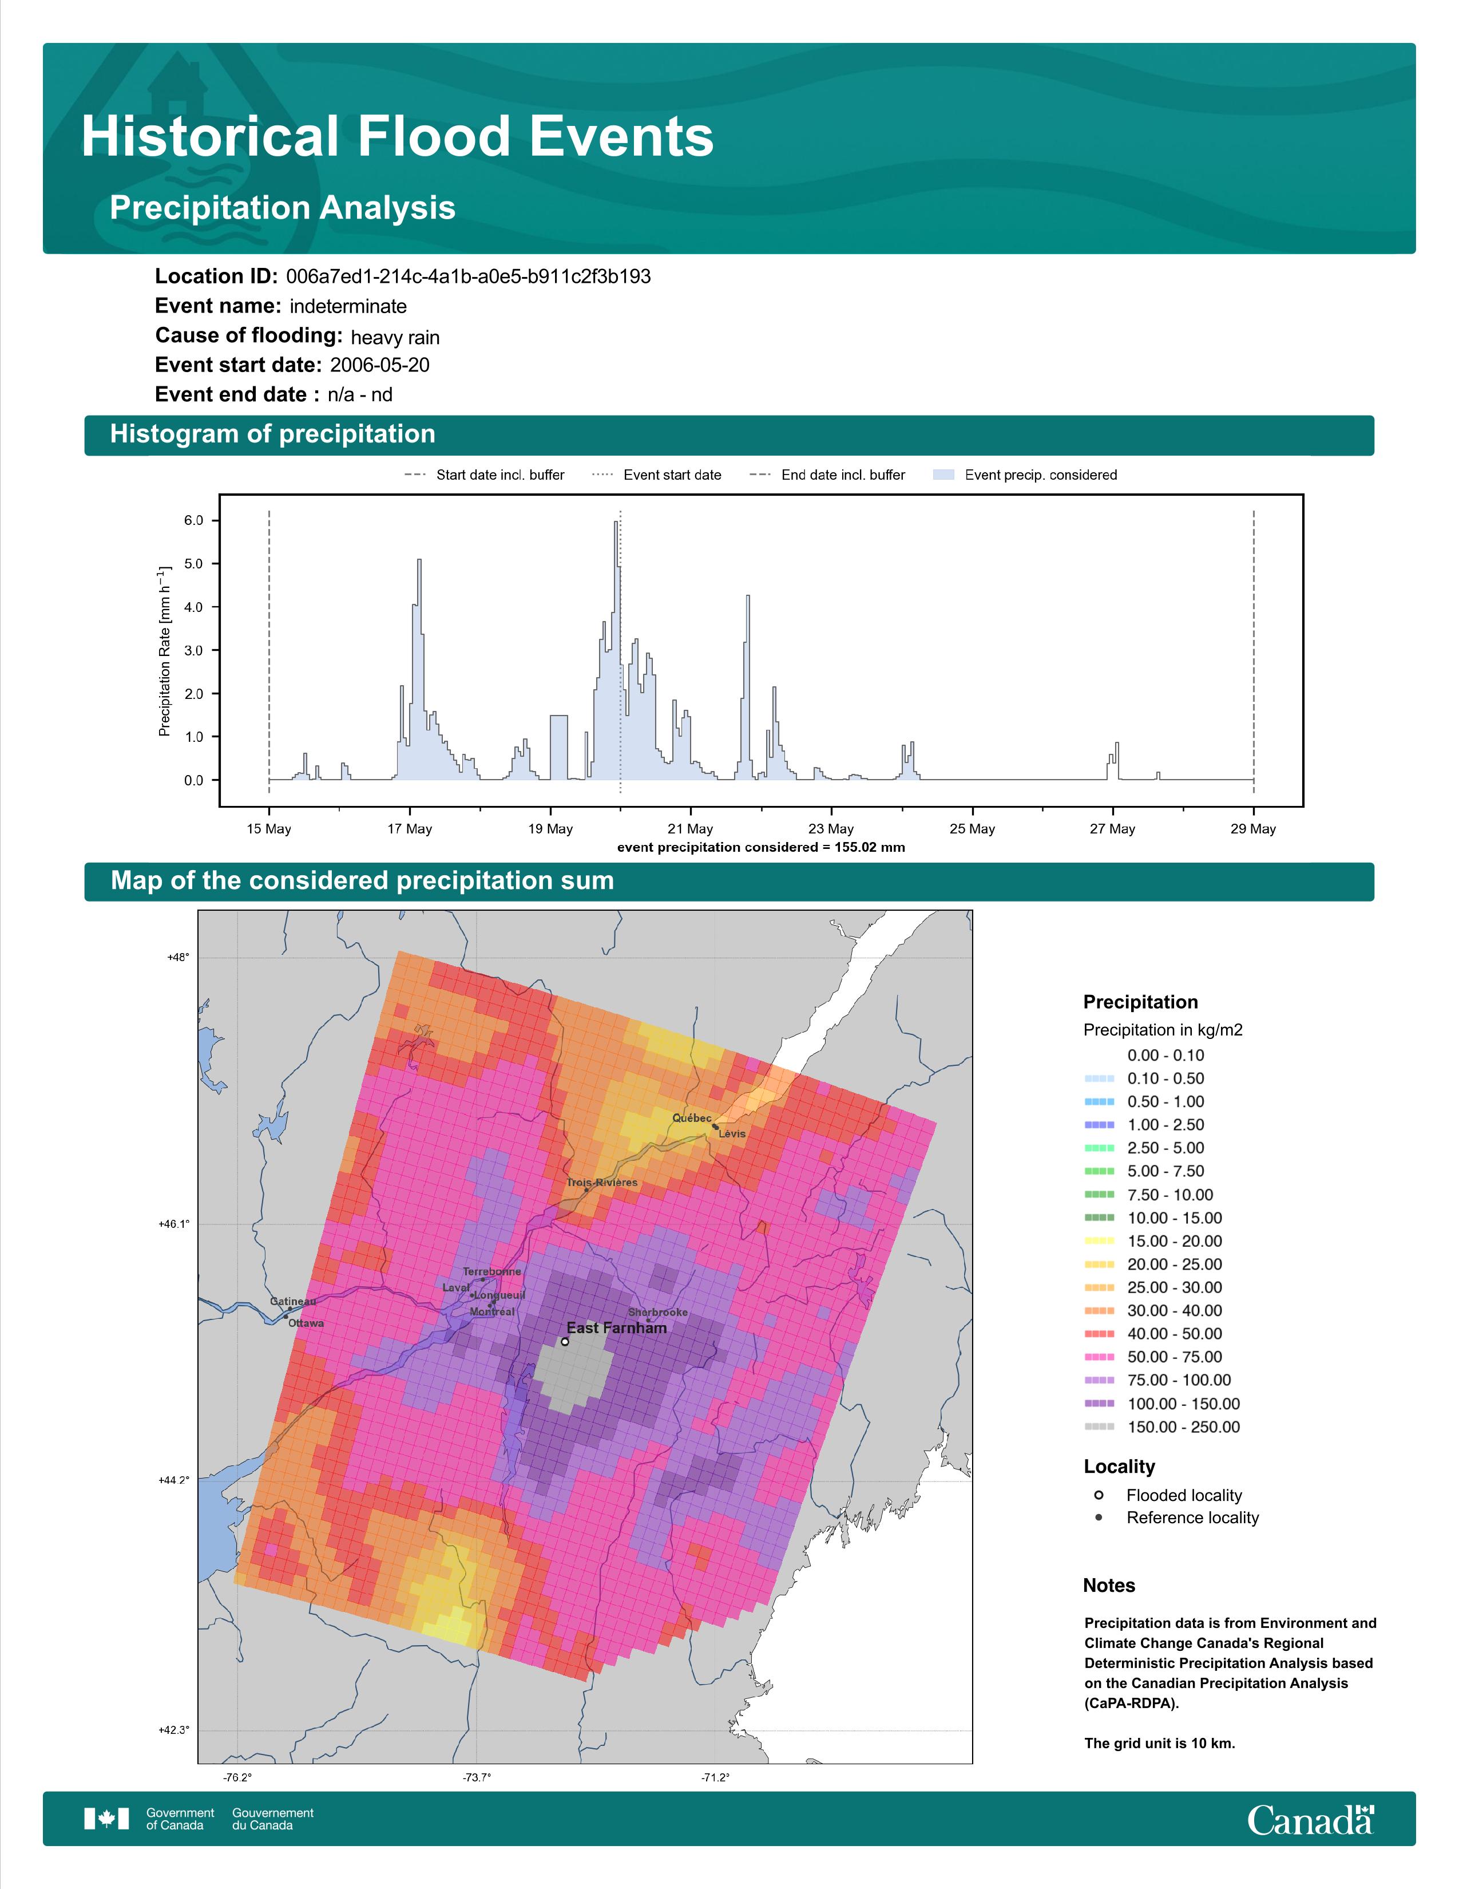This screenshot has height=1889, width=1459.
Task: Click the 15.00 - 20.00 legend color swatch
Action: pyautogui.click(x=1100, y=1241)
